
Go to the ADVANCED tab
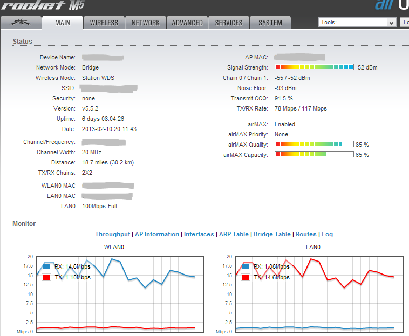tap(187, 23)
